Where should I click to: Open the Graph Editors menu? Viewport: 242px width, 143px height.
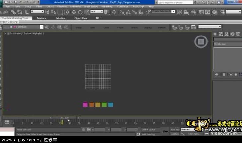91,7
